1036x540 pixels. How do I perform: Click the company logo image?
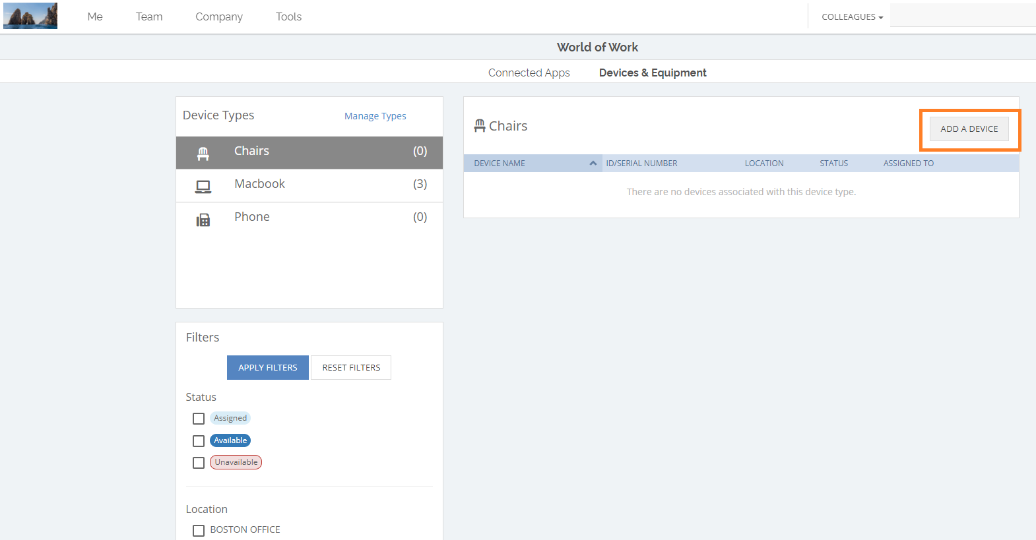point(30,16)
